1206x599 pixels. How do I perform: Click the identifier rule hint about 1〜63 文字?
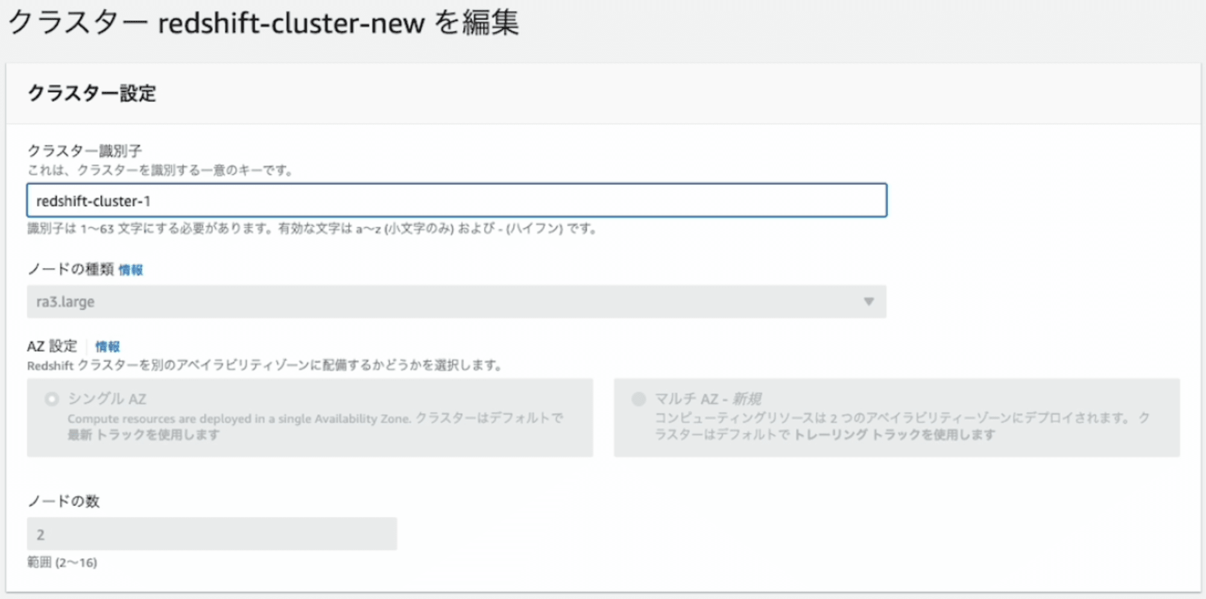pyautogui.click(x=312, y=228)
